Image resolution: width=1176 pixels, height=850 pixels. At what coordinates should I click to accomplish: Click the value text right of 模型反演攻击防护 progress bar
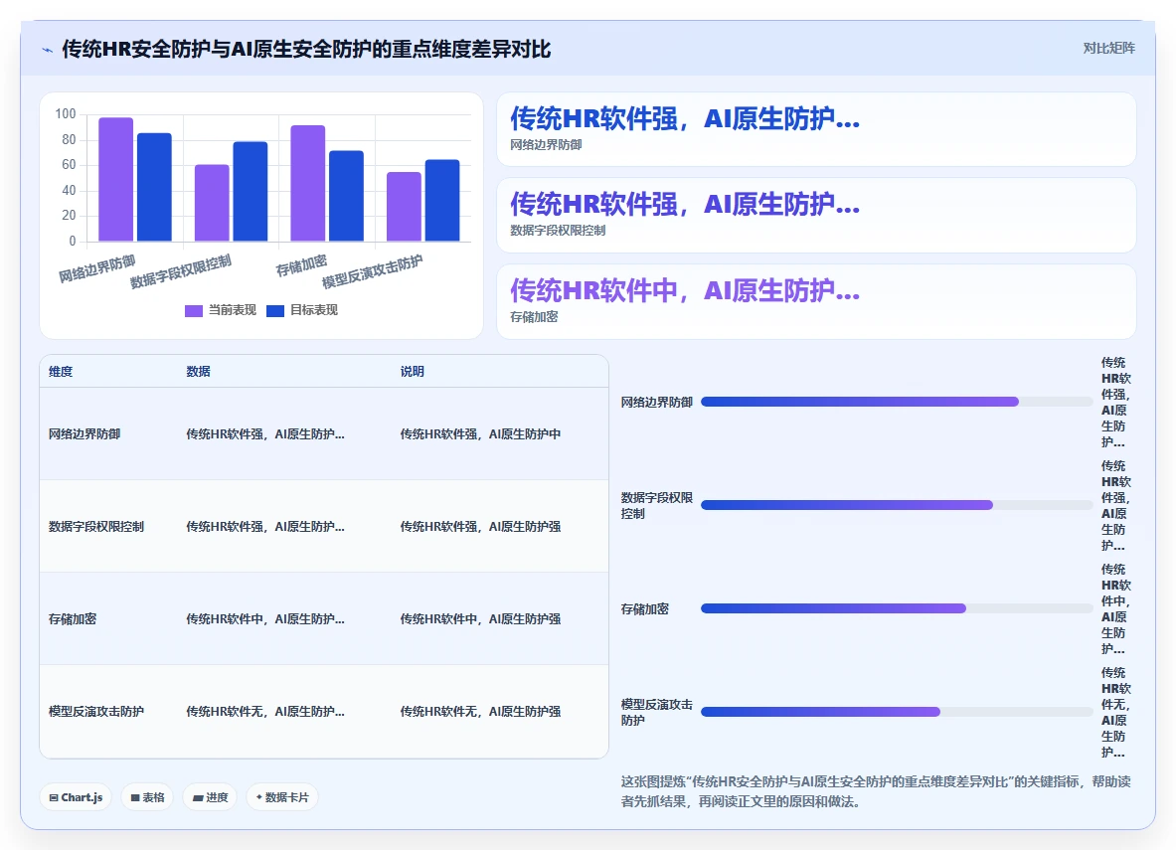click(1115, 712)
